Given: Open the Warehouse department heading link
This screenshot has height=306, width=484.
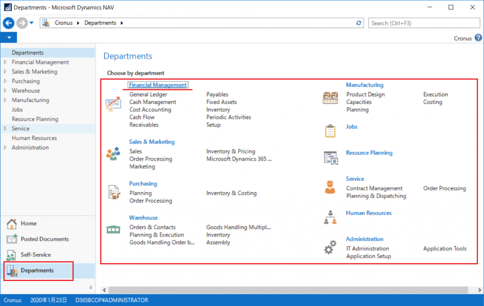Looking at the screenshot, I should click(143, 218).
